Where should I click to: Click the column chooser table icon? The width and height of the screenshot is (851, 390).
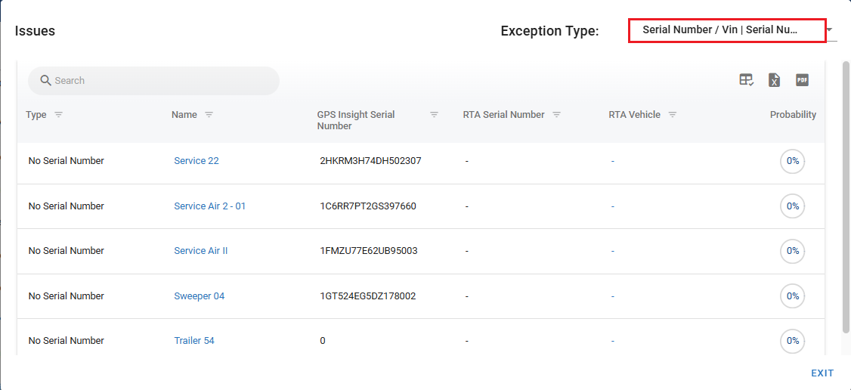[746, 80]
